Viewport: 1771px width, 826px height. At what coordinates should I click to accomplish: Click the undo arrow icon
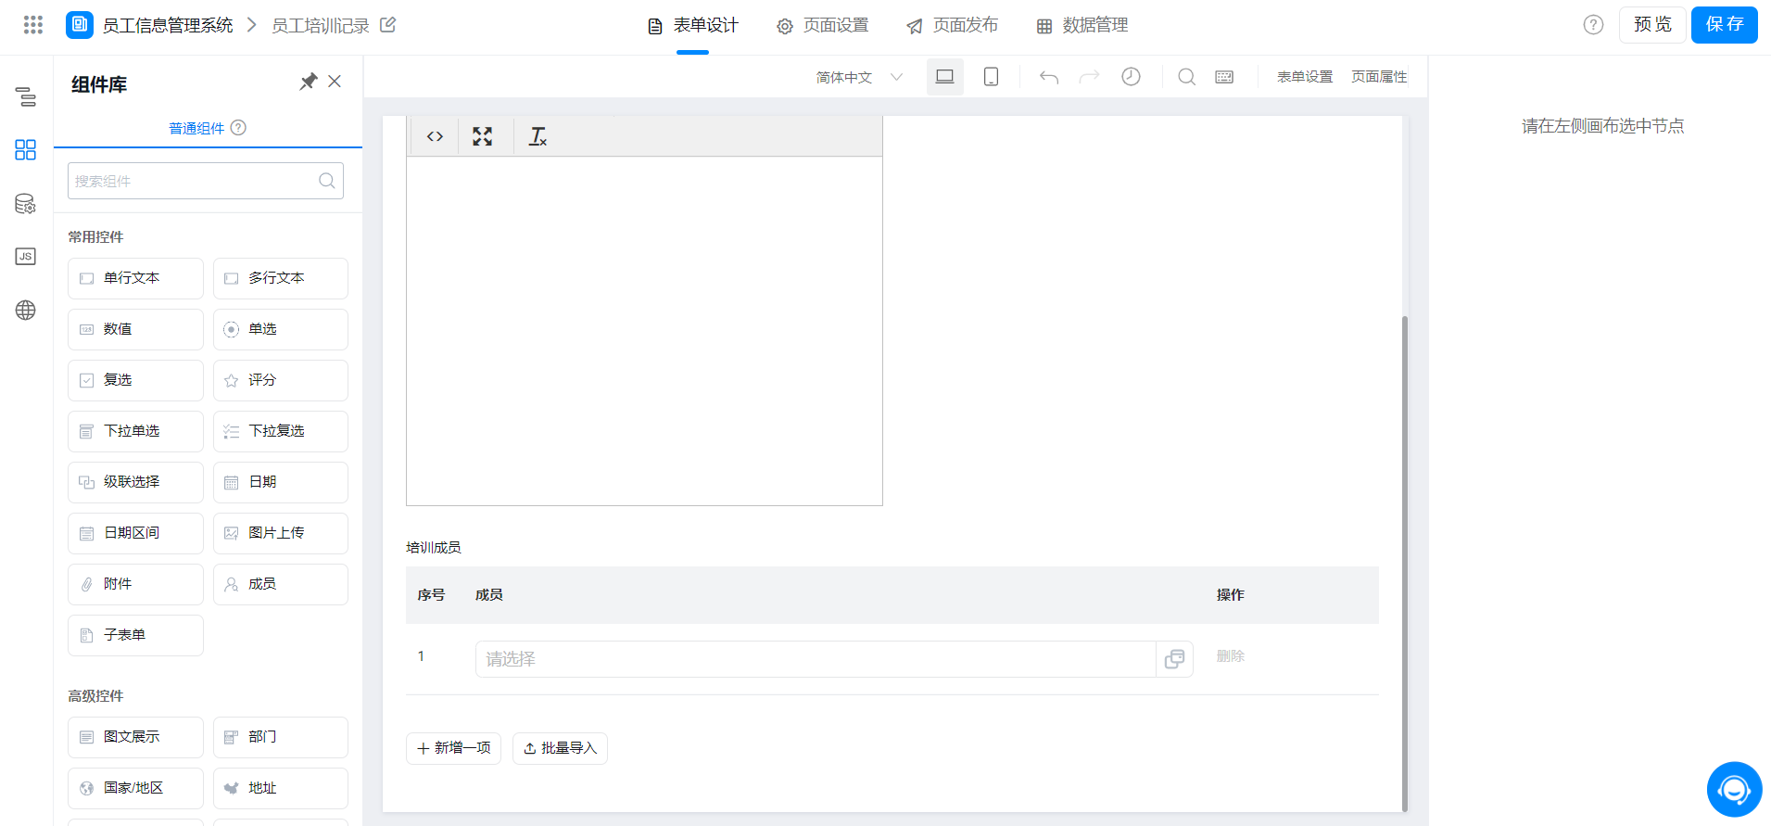point(1048,77)
